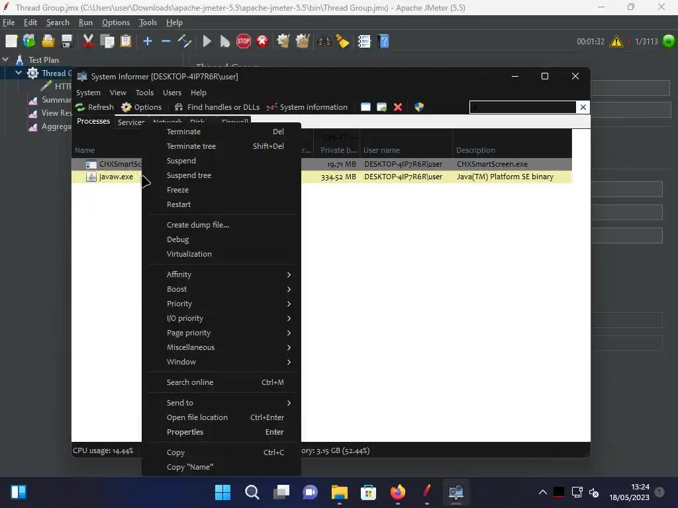Click the JMeter Clear icon
Screen dimensions: 678x508
click(x=283, y=42)
